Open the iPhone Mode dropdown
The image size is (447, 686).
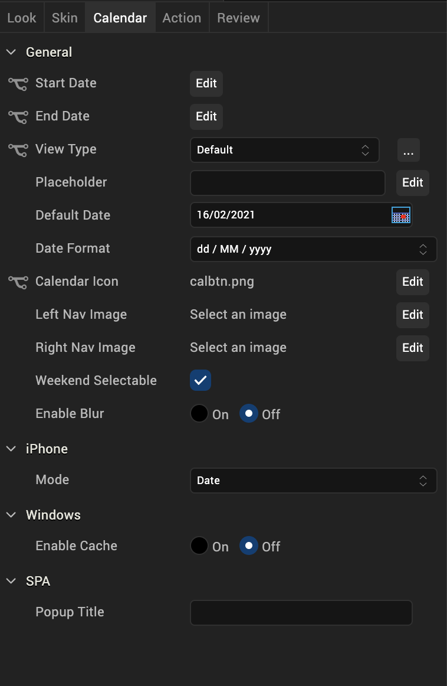coord(313,481)
